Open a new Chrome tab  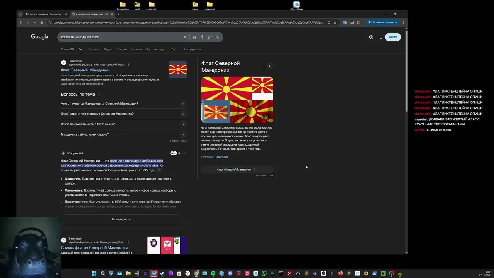tap(118, 14)
